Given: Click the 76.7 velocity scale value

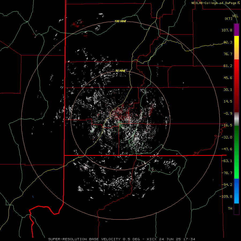Looking at the screenshot, I should [228, 54].
